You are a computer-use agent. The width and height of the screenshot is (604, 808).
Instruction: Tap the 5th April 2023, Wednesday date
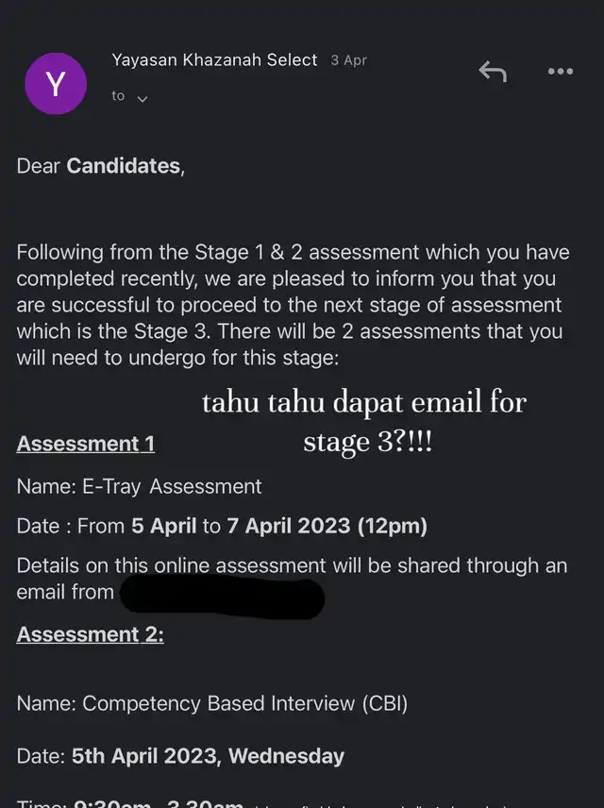pos(208,756)
